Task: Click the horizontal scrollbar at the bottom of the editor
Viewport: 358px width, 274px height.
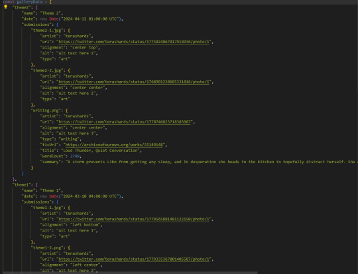Action: point(130,273)
